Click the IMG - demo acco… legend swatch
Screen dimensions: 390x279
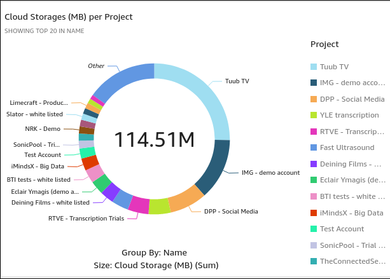pos(314,83)
